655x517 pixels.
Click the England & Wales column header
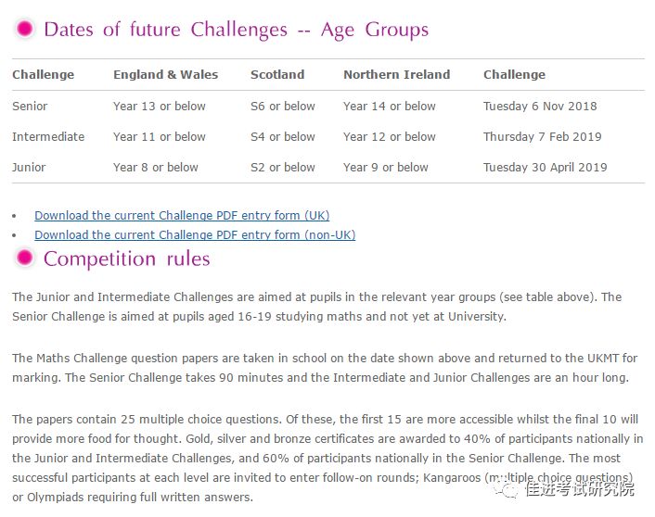165,75
